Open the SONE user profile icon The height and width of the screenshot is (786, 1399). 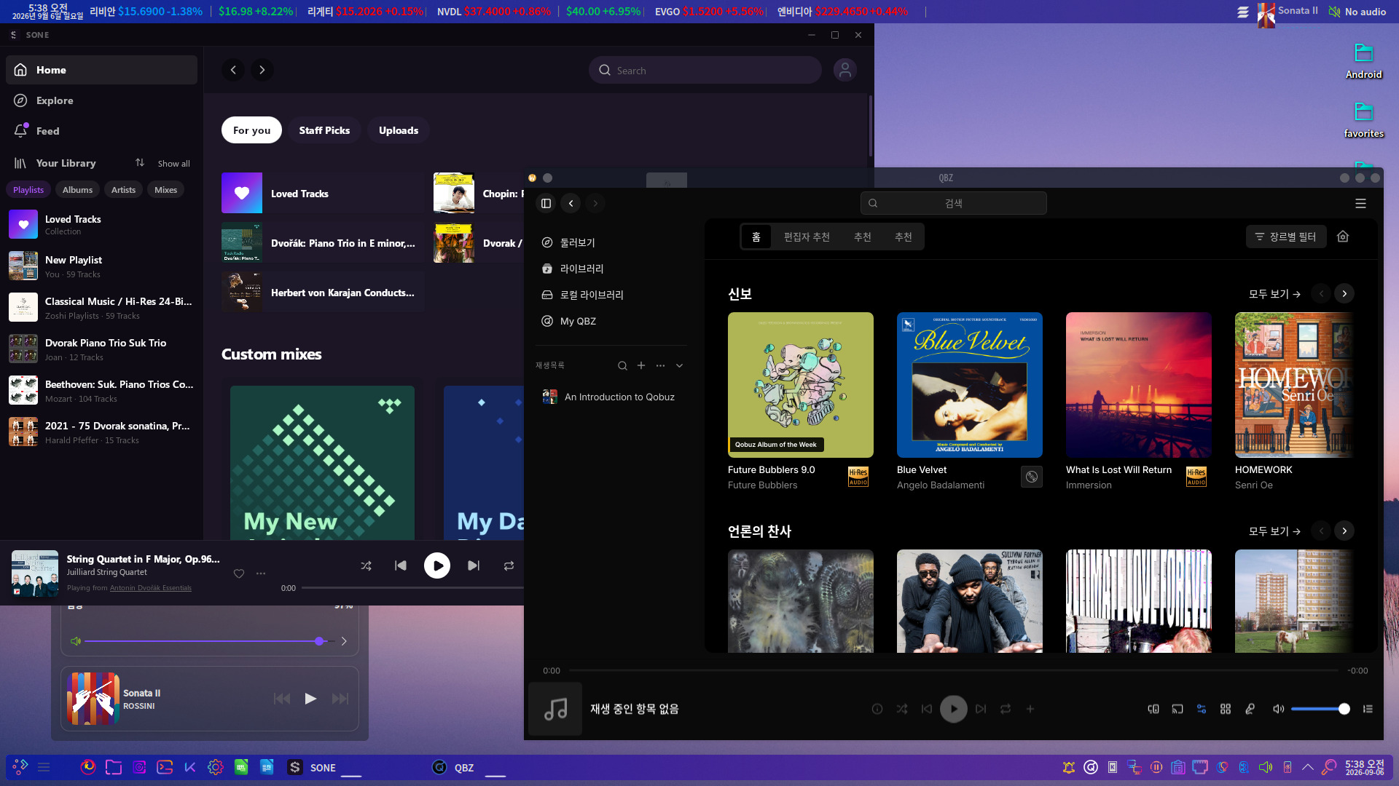coord(845,70)
